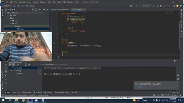Image resolution: width=184 pixels, height=103 pixels.
Task: Open the Build tool window tab
Action: click(74, 92)
